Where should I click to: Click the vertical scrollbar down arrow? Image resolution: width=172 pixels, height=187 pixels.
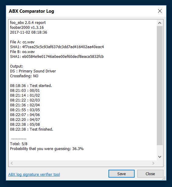click(x=160, y=157)
